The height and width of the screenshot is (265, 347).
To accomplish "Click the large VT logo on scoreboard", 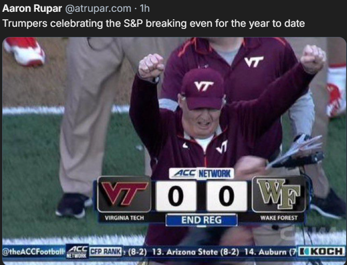I will coord(125,194).
